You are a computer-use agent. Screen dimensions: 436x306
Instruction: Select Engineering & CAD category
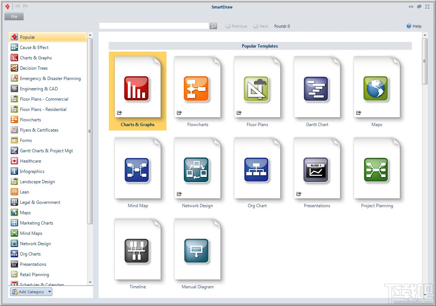pyautogui.click(x=48, y=88)
